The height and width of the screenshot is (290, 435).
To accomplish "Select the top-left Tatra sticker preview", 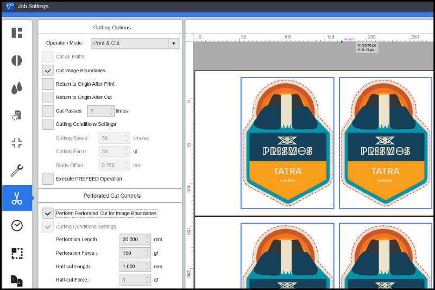I will point(287,143).
